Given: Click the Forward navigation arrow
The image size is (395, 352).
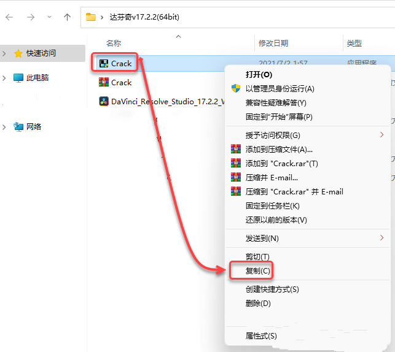Looking at the screenshot, I should pos(31,17).
